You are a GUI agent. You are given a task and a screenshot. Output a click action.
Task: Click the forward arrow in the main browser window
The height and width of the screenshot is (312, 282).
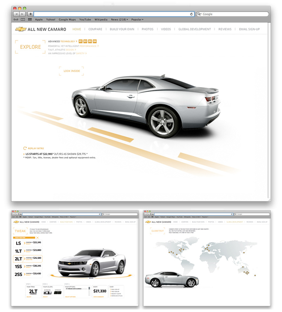(x=22, y=14)
